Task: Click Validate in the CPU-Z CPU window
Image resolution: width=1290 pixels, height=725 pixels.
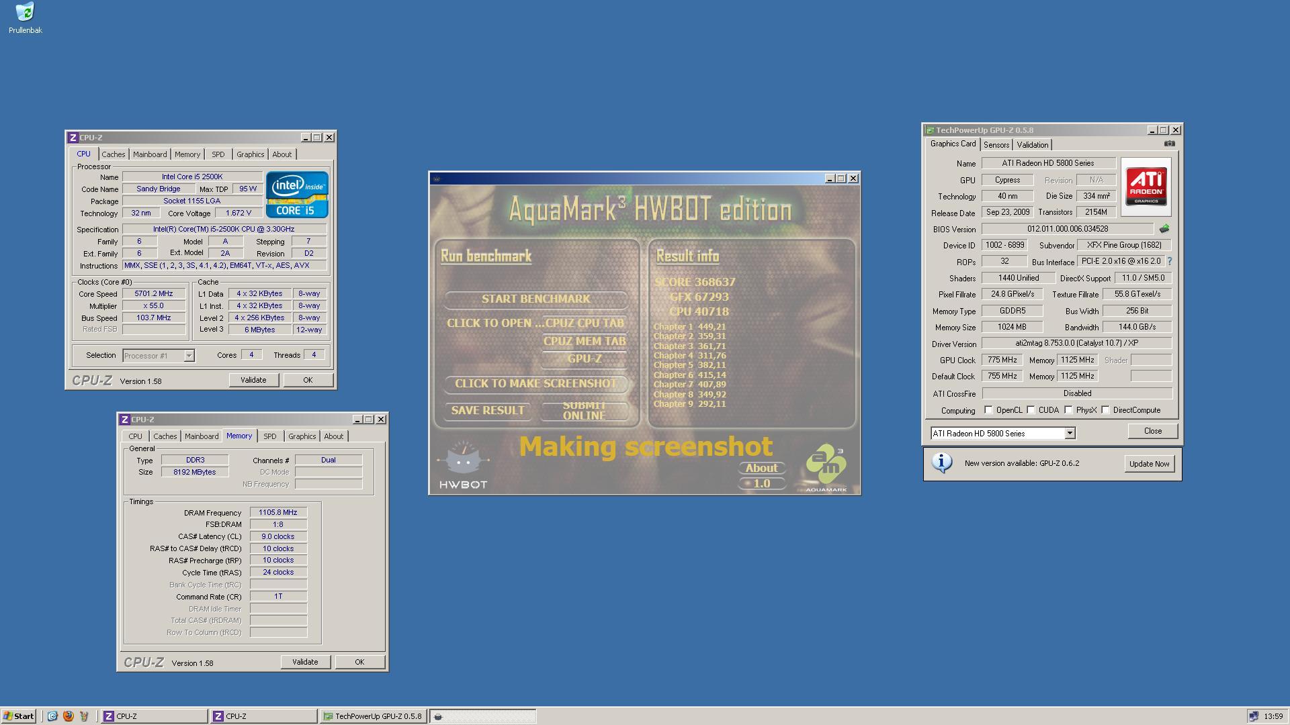Action: tap(253, 380)
